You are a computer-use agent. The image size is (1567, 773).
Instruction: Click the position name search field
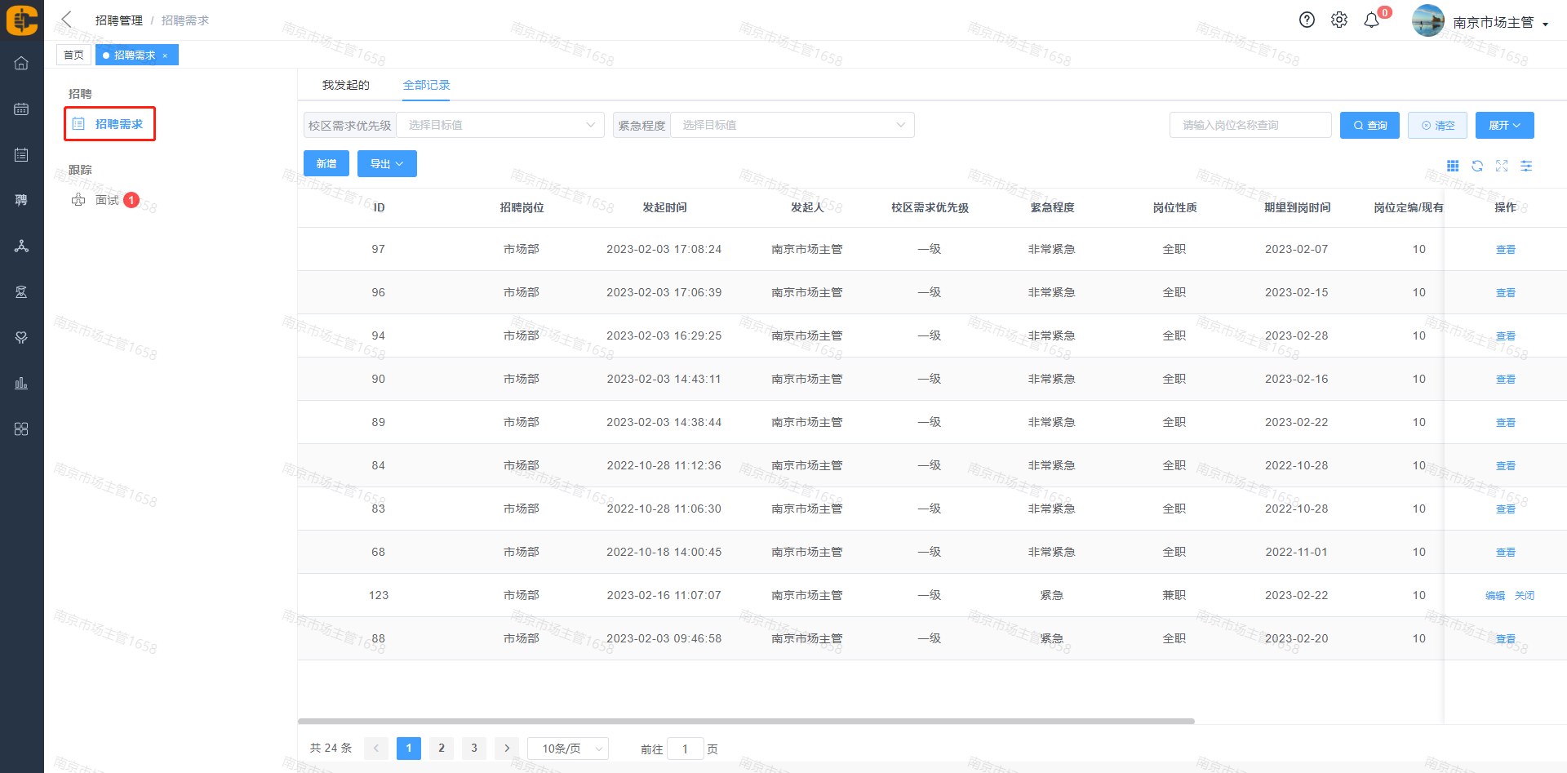[x=1250, y=126]
